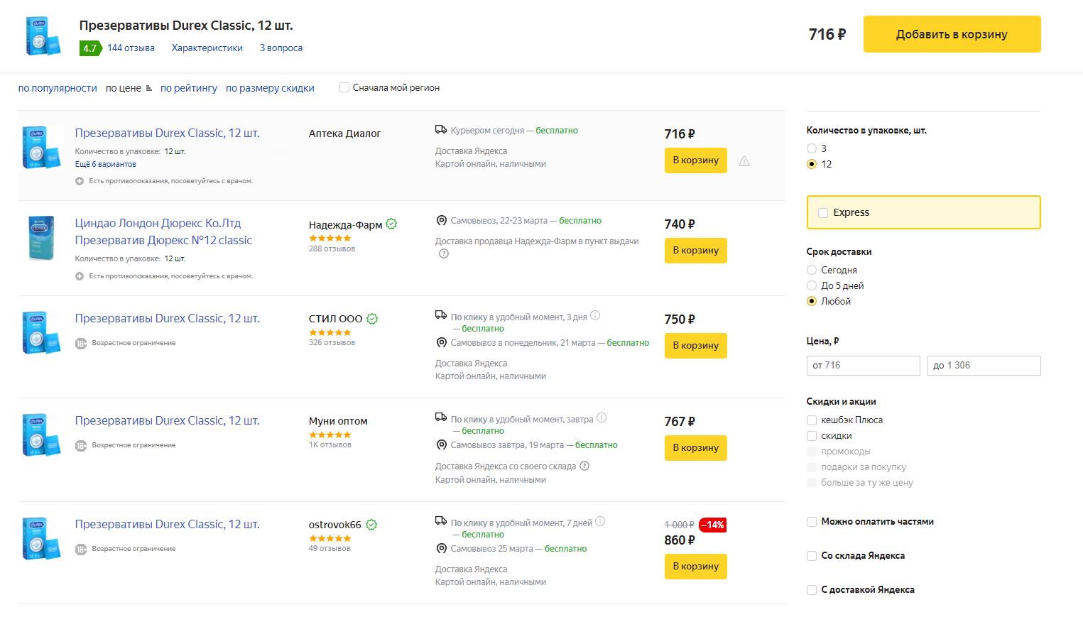Click the verified badge next to ostrovok66
1083x617 pixels.
(x=371, y=525)
